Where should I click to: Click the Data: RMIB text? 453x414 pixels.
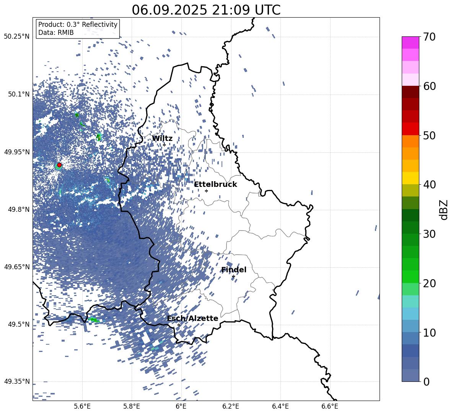[56, 33]
